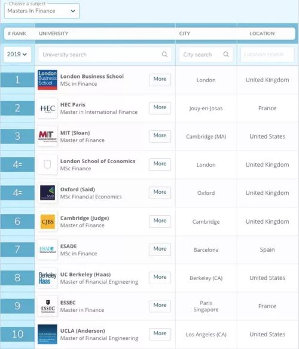Open the Oxford (Said) name link
The height and width of the screenshot is (349, 299).
click(78, 189)
